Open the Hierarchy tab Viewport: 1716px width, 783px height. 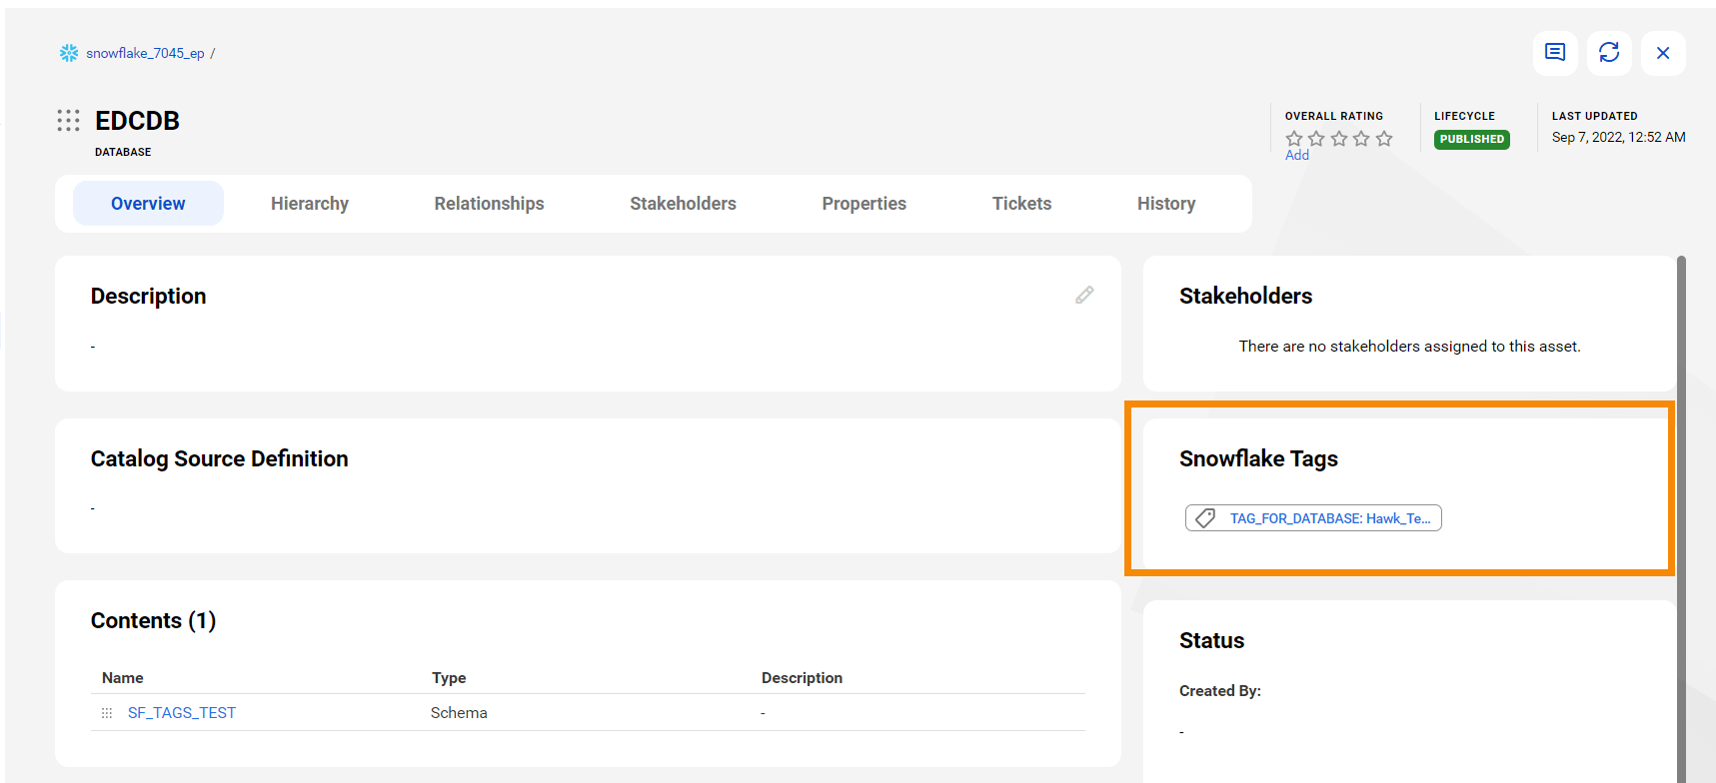tap(310, 204)
